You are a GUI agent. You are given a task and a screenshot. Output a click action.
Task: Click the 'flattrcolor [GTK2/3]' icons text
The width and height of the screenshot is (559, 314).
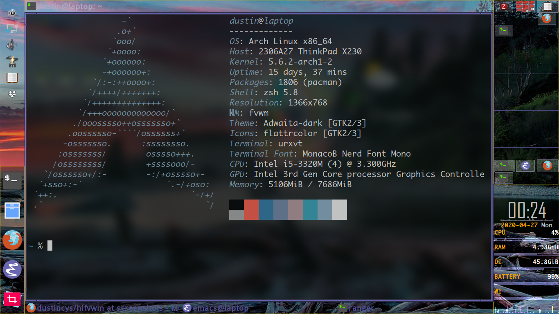click(313, 133)
